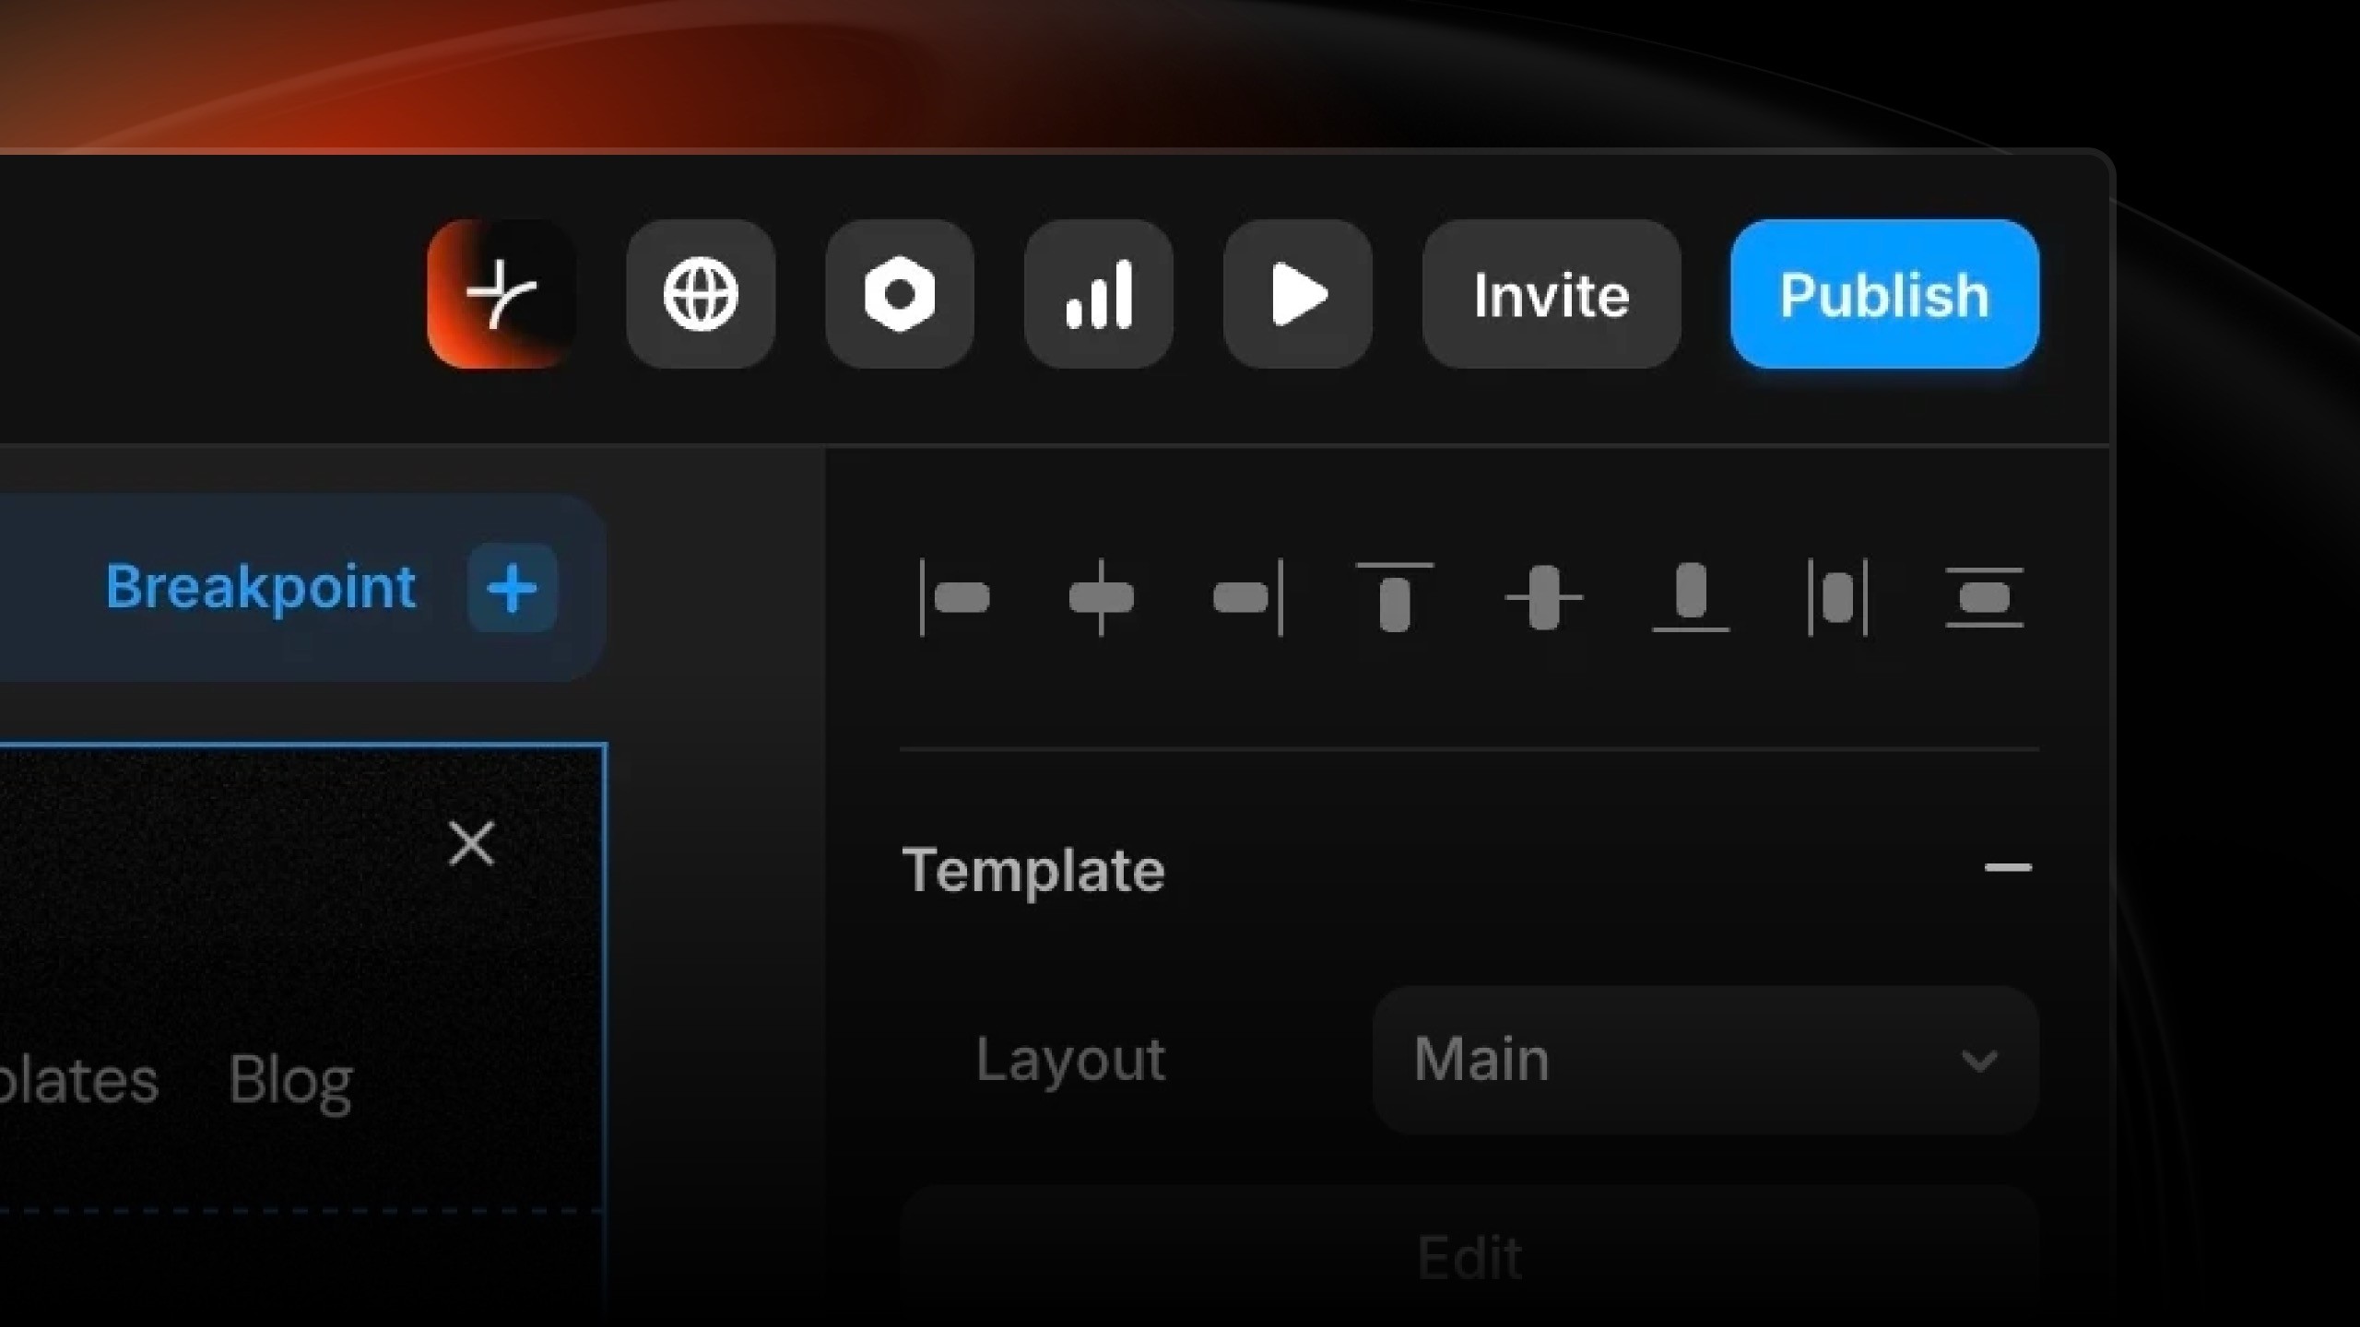Add a new Breakpoint with plus icon

(513, 588)
